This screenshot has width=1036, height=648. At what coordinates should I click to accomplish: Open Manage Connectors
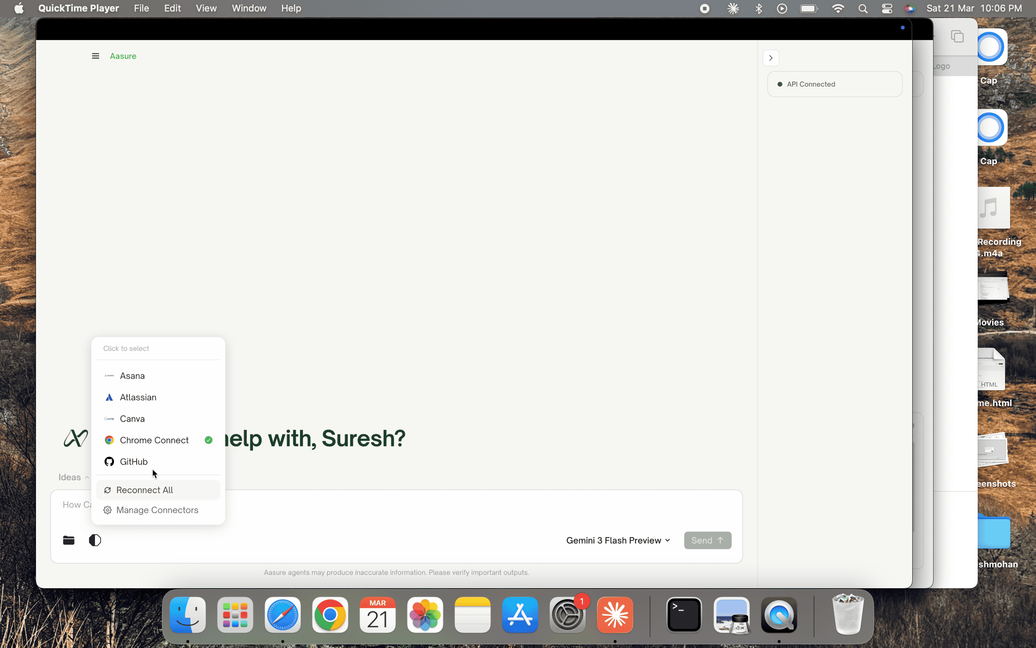157,510
